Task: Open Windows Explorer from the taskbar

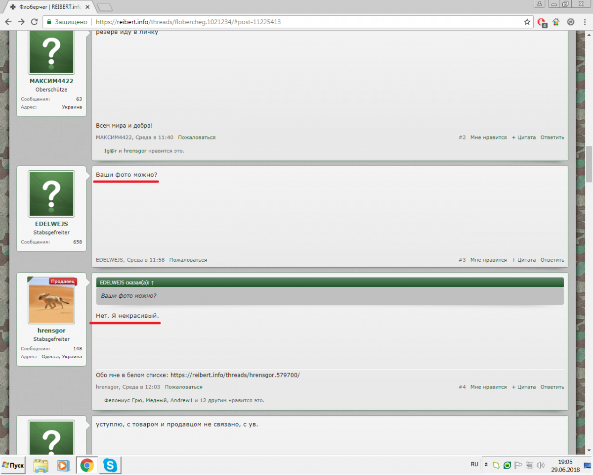Action: click(x=41, y=465)
